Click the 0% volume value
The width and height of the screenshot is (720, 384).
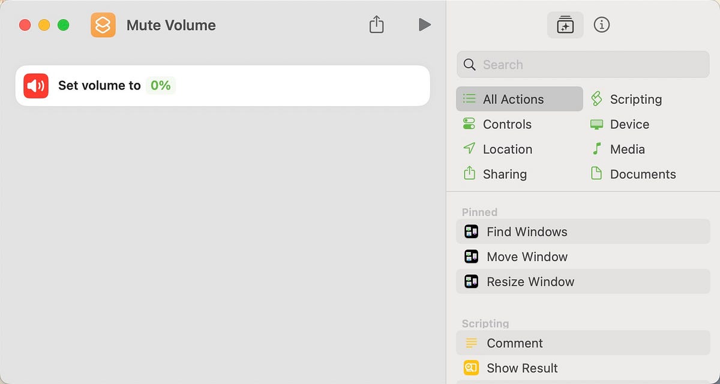click(x=161, y=85)
